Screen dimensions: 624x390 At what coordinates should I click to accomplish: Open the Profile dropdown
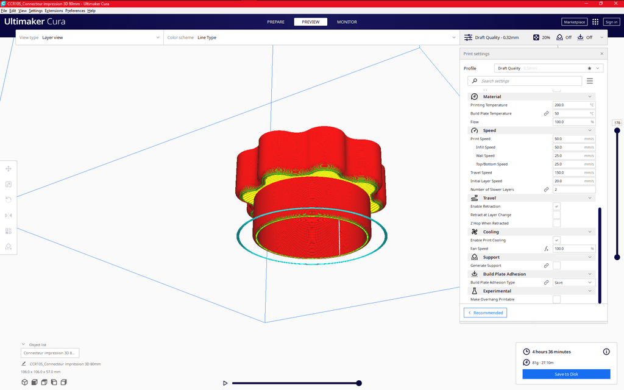pos(549,68)
